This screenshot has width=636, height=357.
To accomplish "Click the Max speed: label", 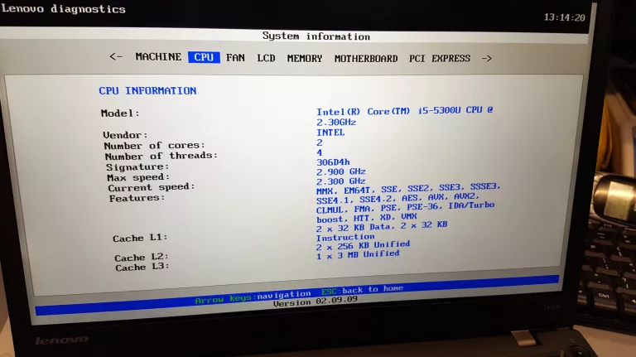I will (x=138, y=177).
